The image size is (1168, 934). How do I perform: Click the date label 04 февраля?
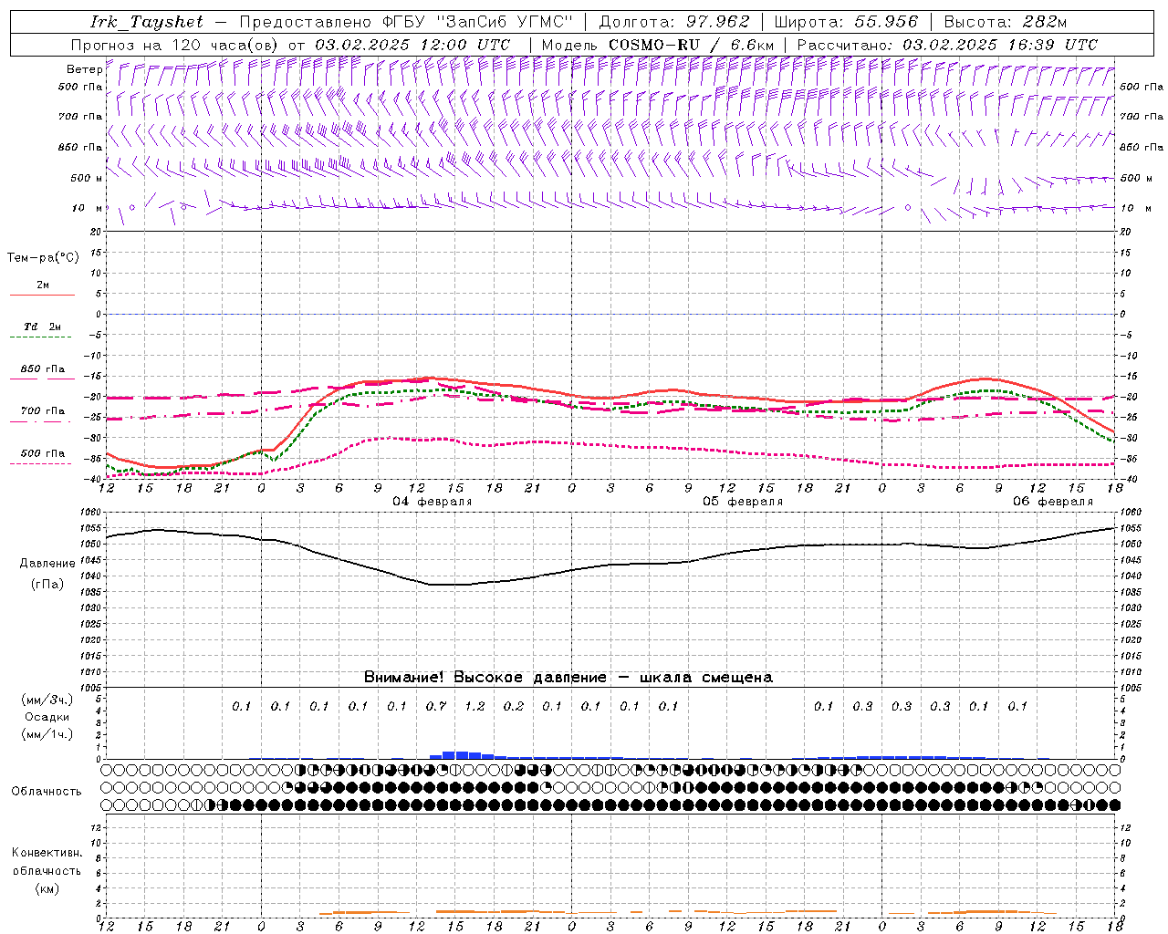(x=433, y=502)
